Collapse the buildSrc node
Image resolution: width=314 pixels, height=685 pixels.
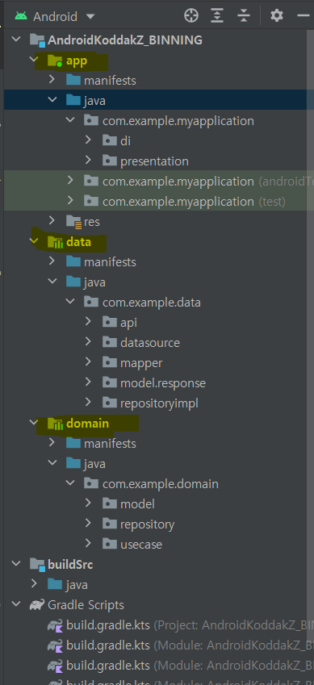coord(16,564)
